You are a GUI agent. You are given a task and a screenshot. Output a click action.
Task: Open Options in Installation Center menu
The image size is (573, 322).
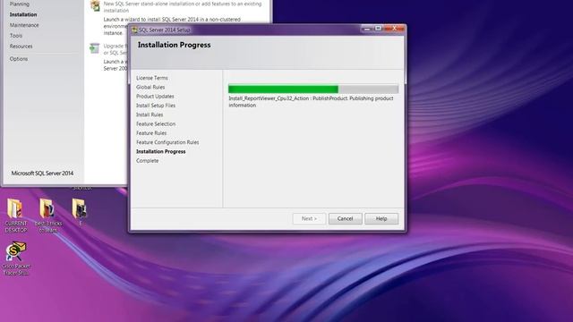click(x=19, y=59)
